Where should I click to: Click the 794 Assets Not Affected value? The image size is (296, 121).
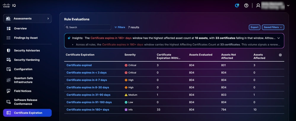click(224, 109)
